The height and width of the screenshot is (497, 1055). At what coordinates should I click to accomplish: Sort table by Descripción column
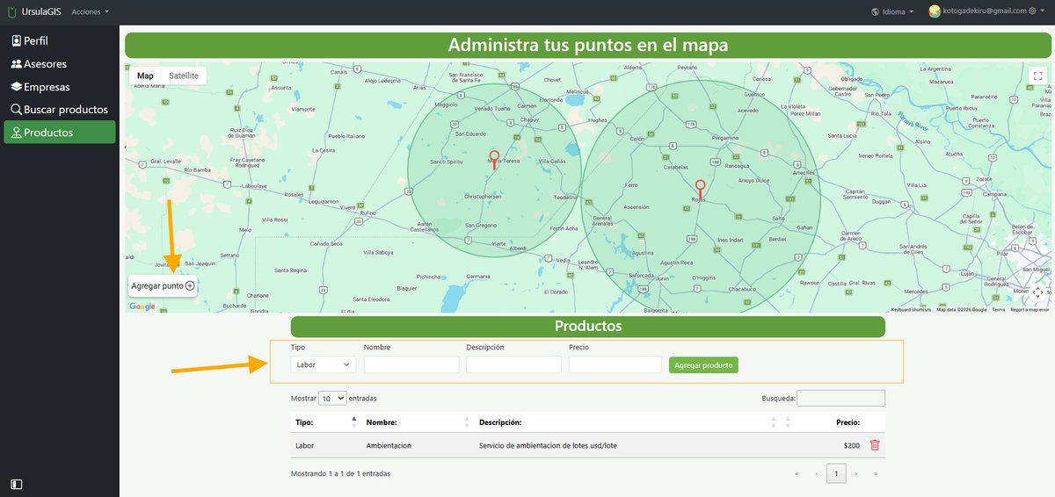pyautogui.click(x=626, y=422)
